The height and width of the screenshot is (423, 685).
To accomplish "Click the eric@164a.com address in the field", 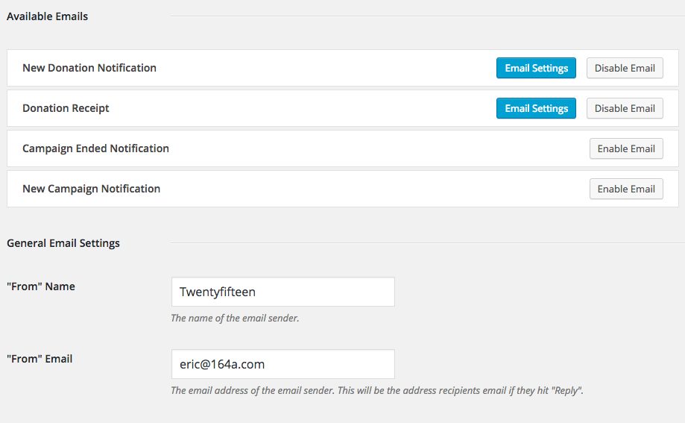I will [222, 364].
